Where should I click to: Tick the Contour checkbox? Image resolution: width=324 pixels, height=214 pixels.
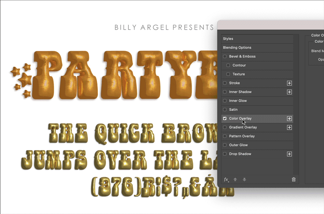(x=228, y=65)
